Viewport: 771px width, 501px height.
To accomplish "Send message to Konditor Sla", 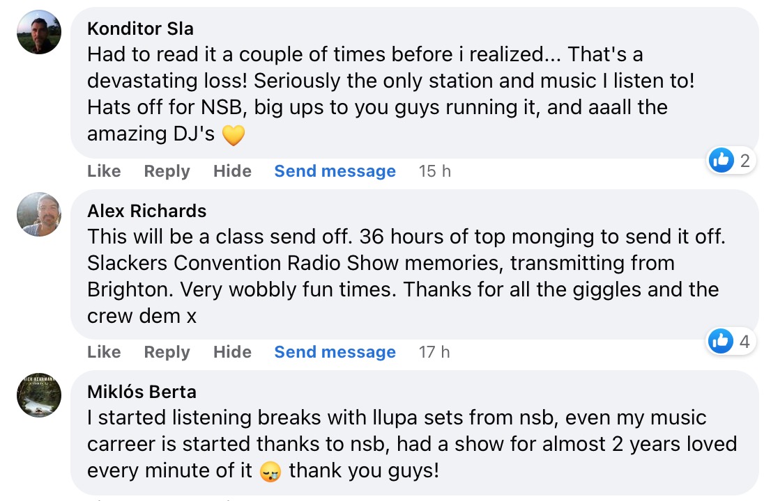I will click(x=335, y=171).
